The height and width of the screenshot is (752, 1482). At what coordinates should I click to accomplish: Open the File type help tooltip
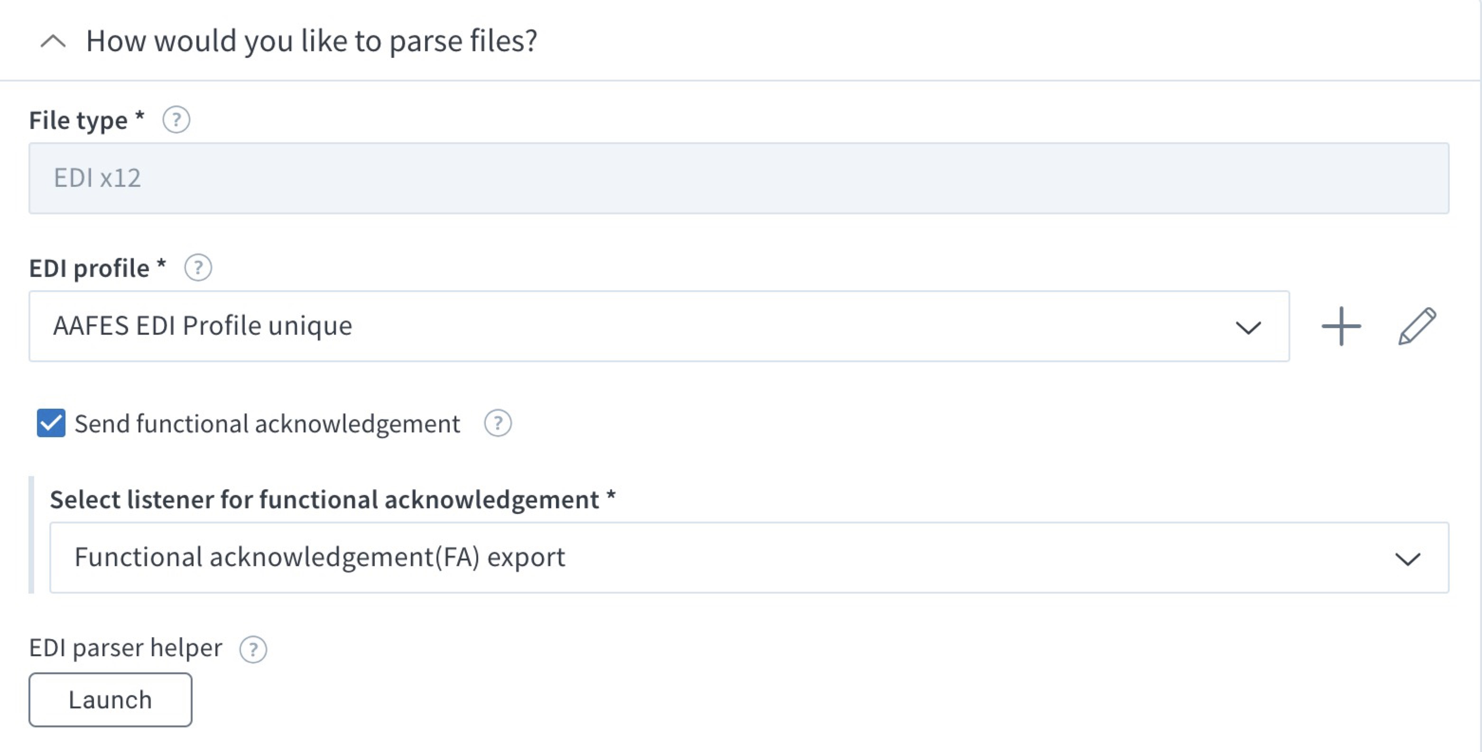click(176, 120)
